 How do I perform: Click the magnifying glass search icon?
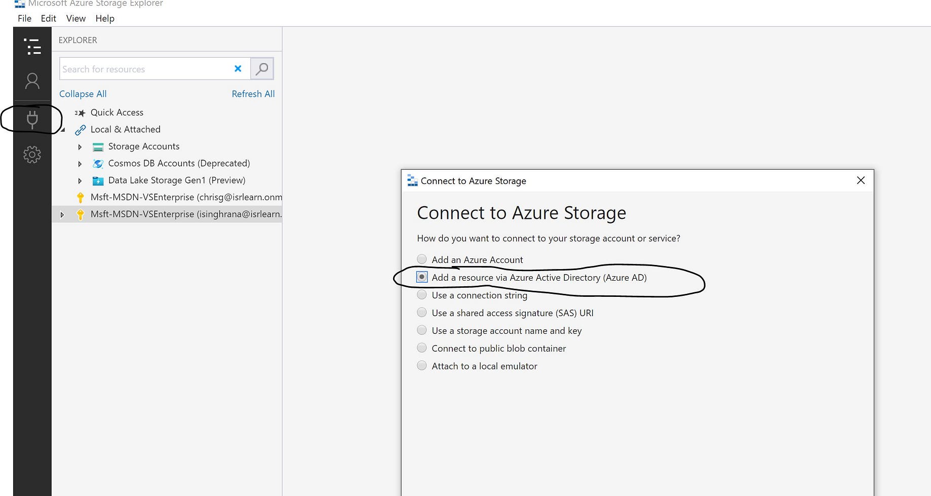coord(262,68)
